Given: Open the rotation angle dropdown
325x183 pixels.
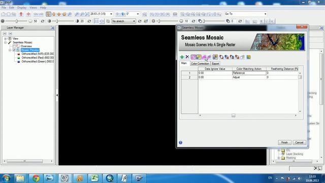Looking at the screenshot, I should [138, 14].
